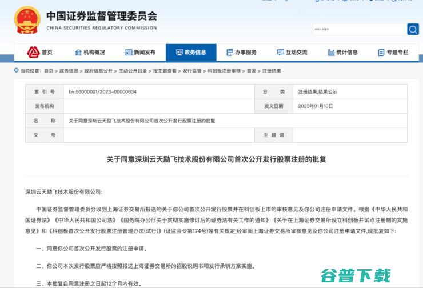Screen dimensions: 423x288
Task: Click the 按主题查看 breadcrumb link
Action: [165, 71]
